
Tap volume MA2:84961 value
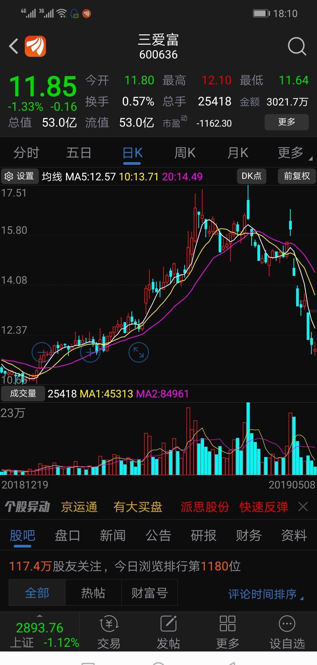coord(162,394)
